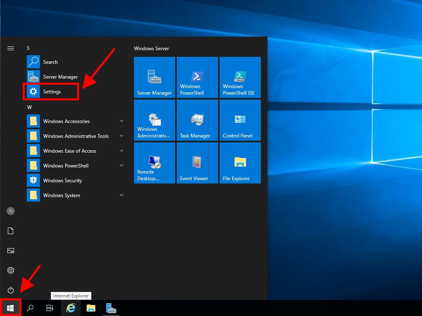Launch Server Manager from the app list
Image resolution: width=422 pixels, height=316 pixels.
75,77
